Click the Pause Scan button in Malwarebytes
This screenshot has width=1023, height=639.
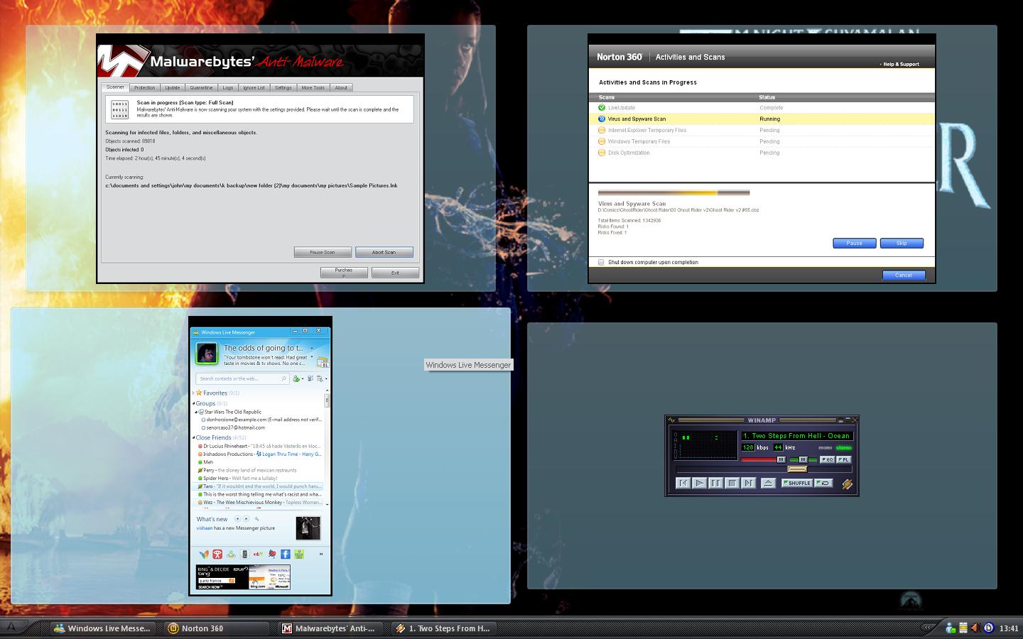323,252
